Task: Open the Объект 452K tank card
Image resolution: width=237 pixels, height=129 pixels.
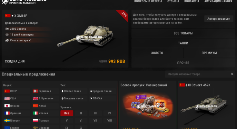Action: [x=206, y=105]
